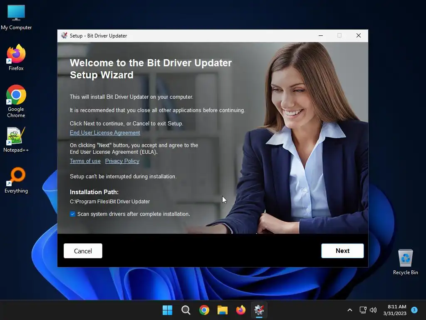This screenshot has width=426, height=320.
Task: Select the Google Chrome desktop shortcut
Action: [16, 101]
